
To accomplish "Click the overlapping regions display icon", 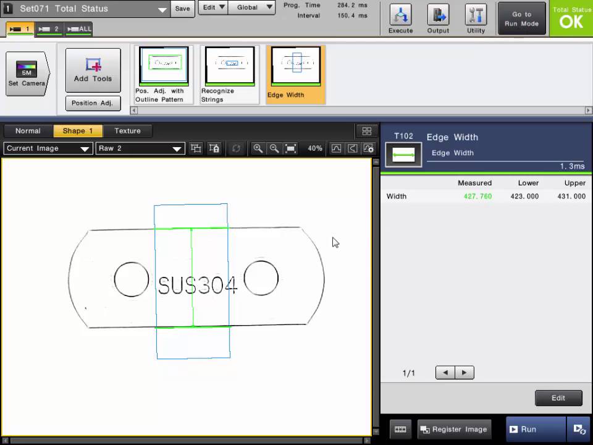I will (x=196, y=148).
